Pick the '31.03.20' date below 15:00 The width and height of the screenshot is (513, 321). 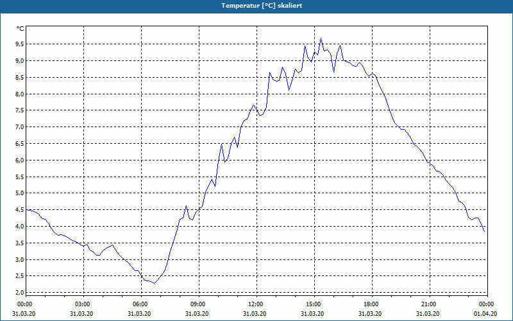point(312,314)
